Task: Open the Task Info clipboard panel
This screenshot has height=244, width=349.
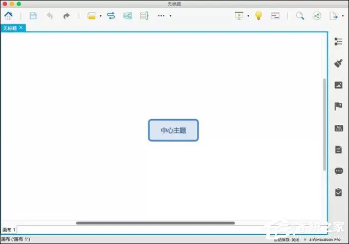Action: click(339, 192)
